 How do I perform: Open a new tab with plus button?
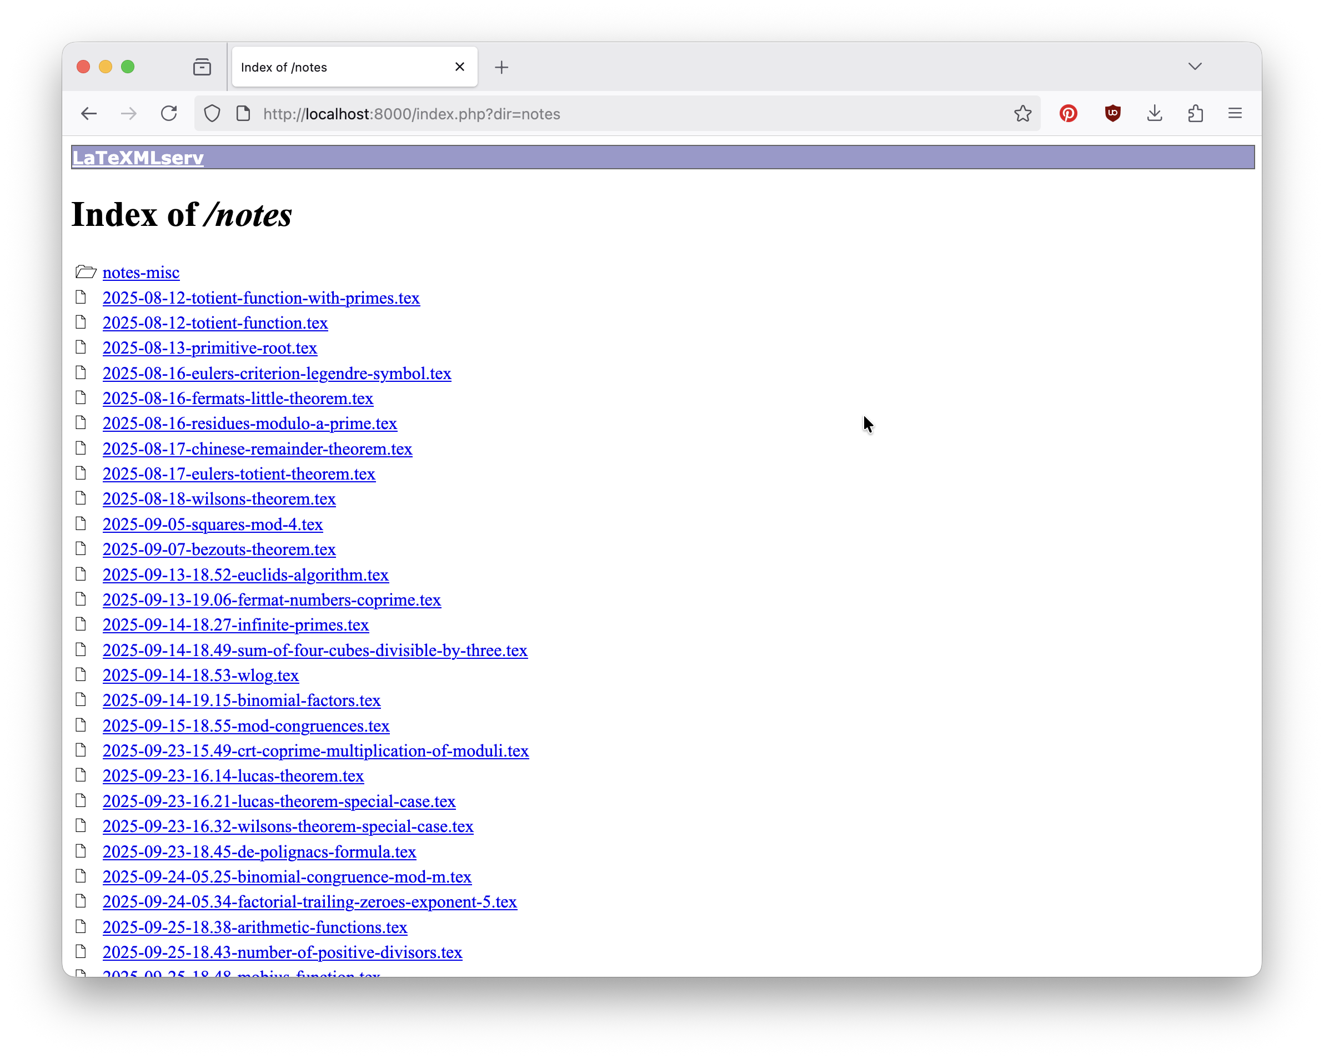(x=501, y=67)
